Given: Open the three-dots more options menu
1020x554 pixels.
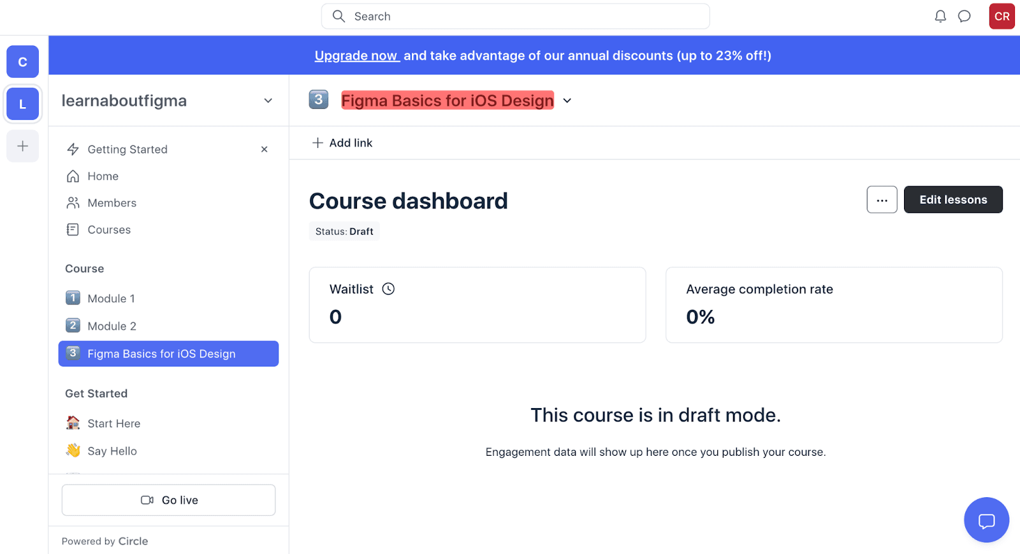Looking at the screenshot, I should [x=882, y=200].
